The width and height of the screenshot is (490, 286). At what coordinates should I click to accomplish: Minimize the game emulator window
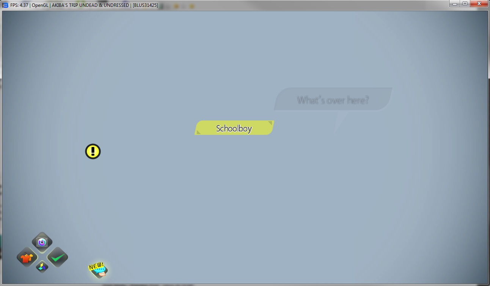(455, 4)
